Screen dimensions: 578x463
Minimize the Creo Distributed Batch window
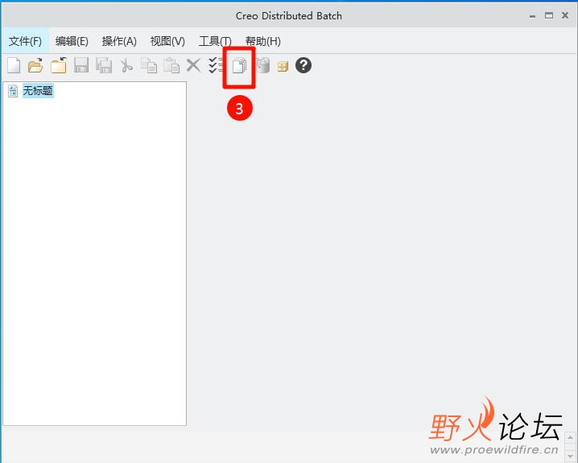(532, 16)
